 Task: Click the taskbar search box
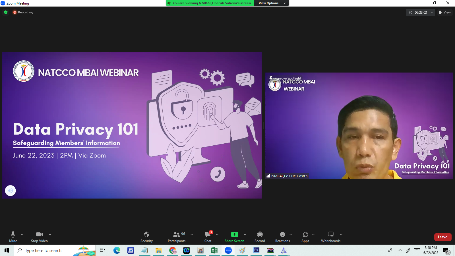coord(55,250)
